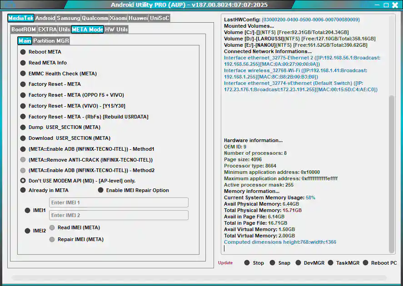
Task: Click Volume C:/ NTFS line in log
Action: tap(286, 32)
